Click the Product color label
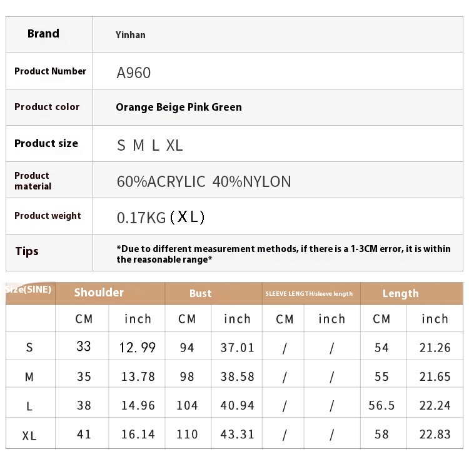This screenshot has width=469, height=464. (47, 107)
